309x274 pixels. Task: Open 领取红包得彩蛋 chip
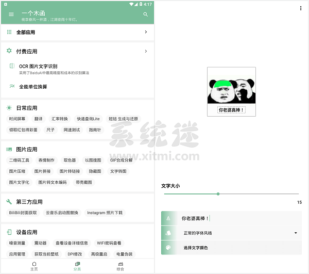[x=23, y=130]
